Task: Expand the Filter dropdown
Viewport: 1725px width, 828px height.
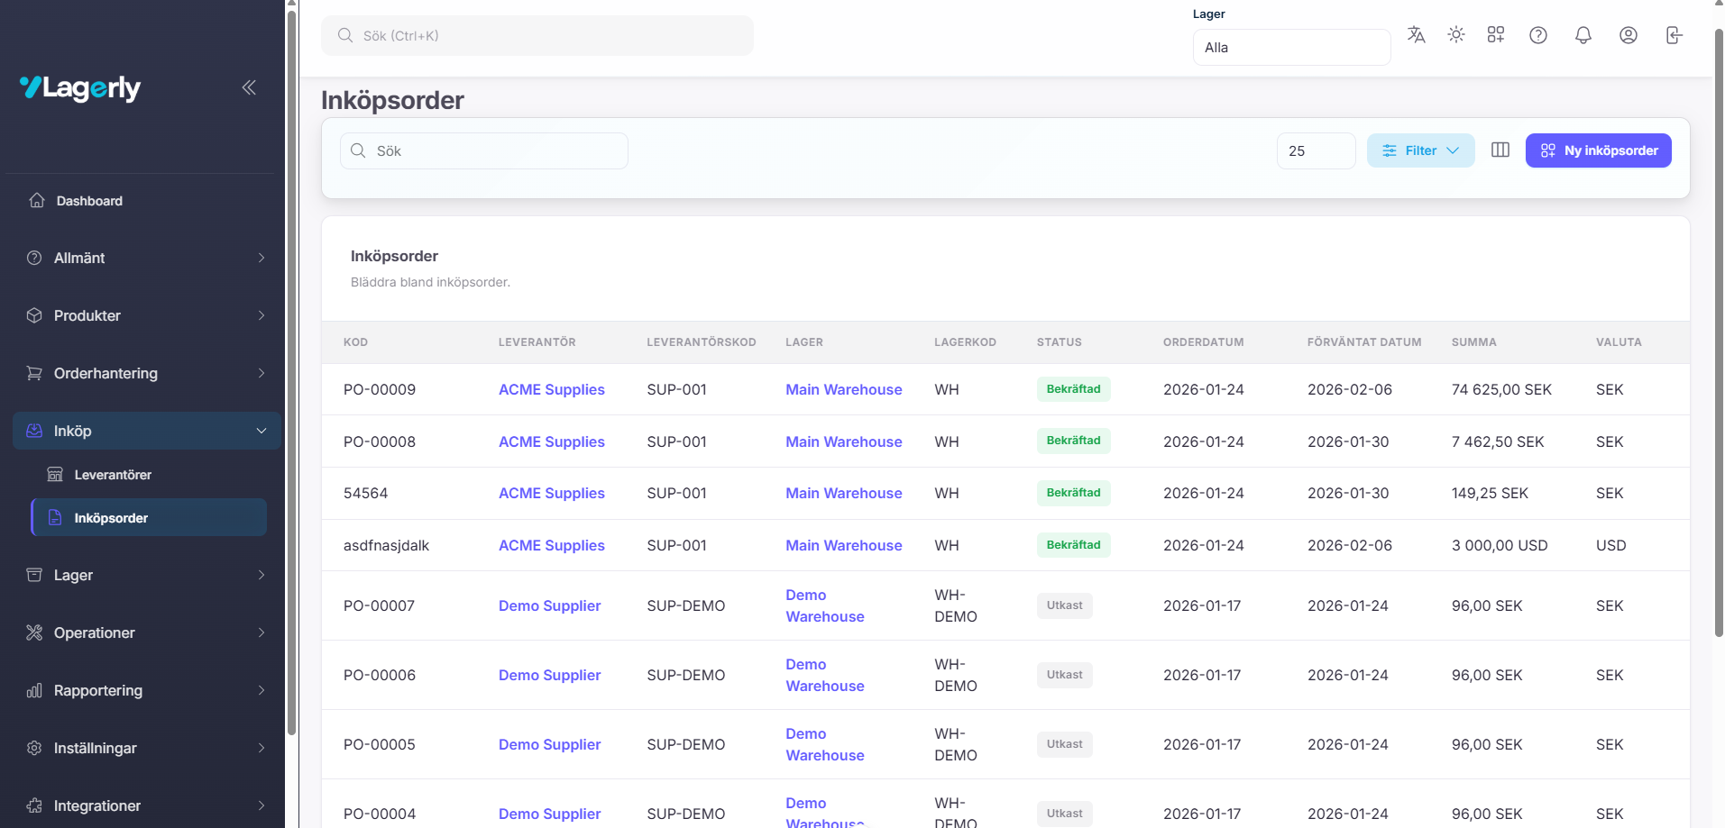Action: coord(1420,150)
